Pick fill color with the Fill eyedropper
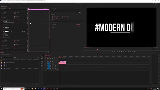Image resolution: width=160 pixels, height=90 pixels. 8,28
